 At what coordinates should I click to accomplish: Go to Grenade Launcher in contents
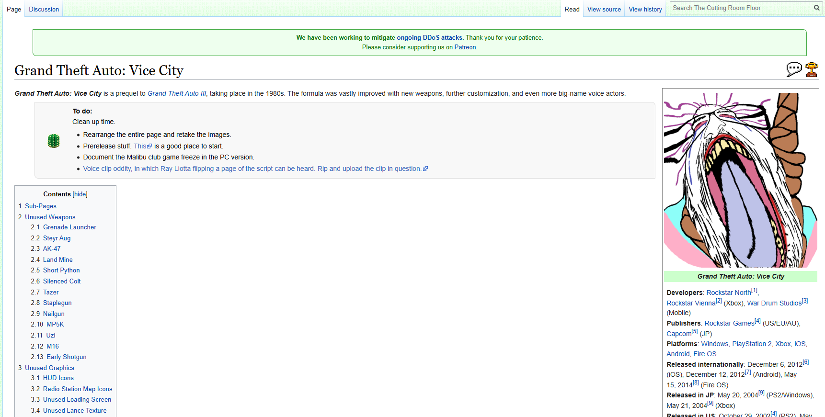pos(69,227)
